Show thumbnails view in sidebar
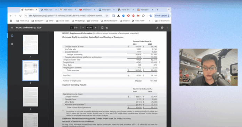Screen dimensions: 242x127 (12, 36)
